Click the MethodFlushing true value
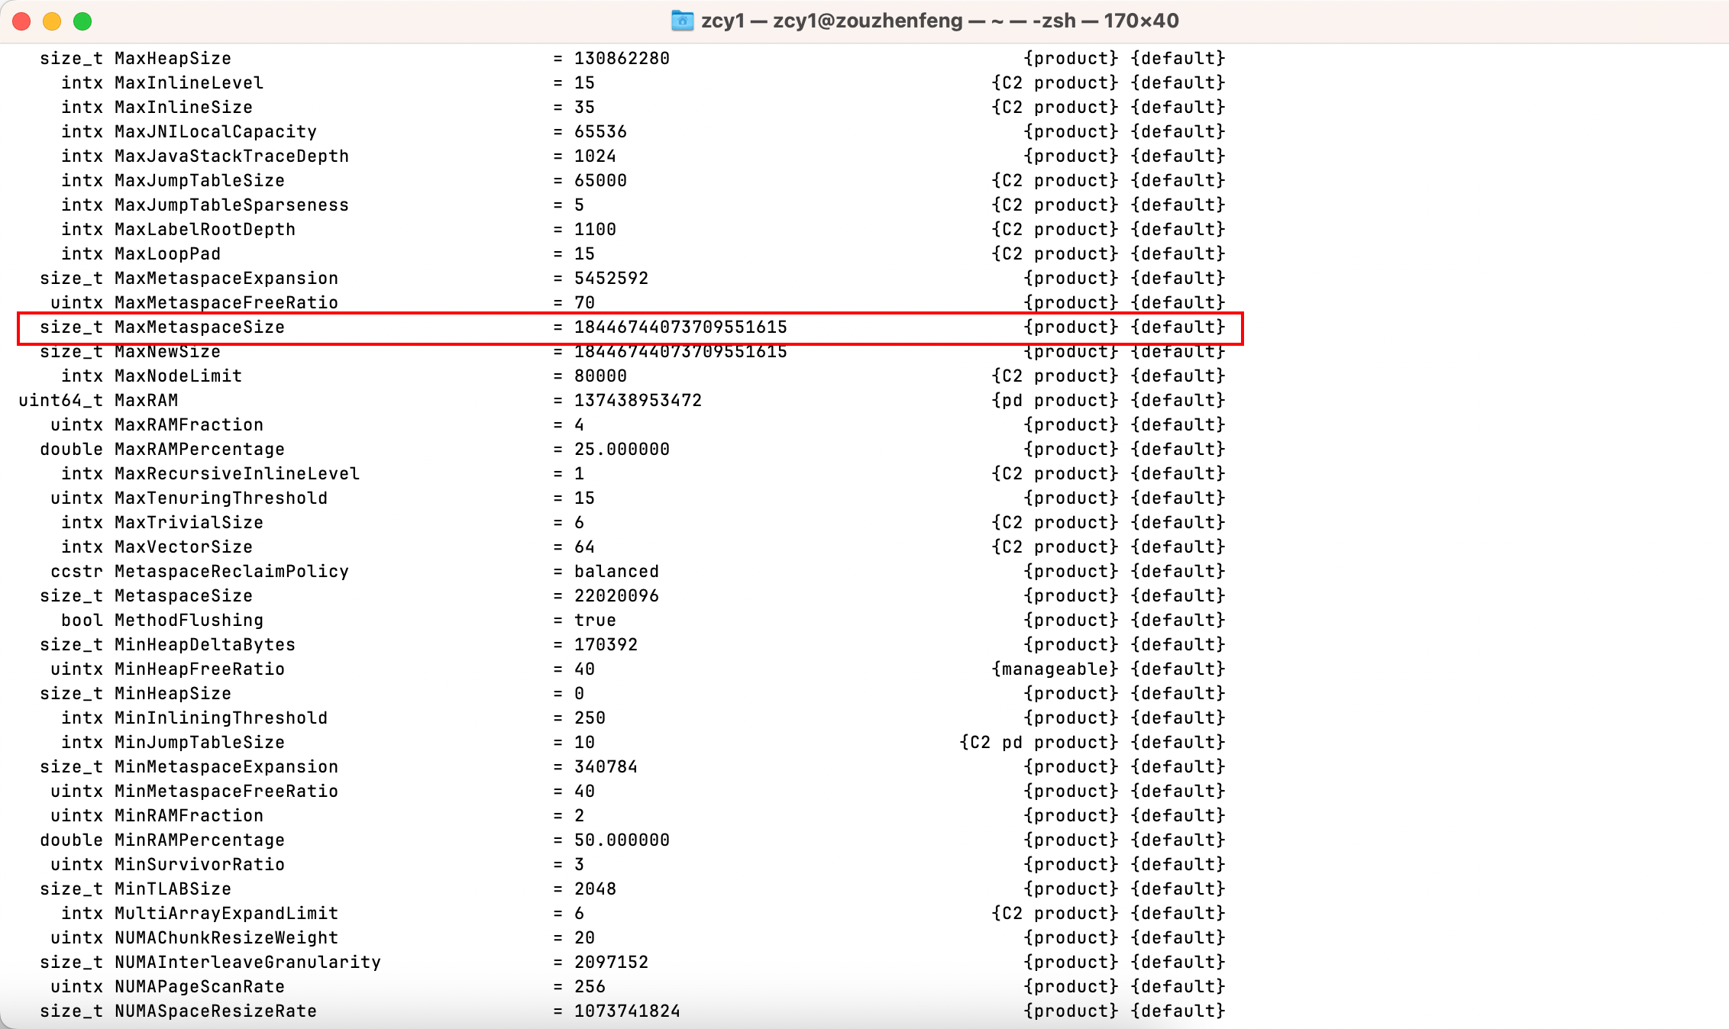 point(594,620)
